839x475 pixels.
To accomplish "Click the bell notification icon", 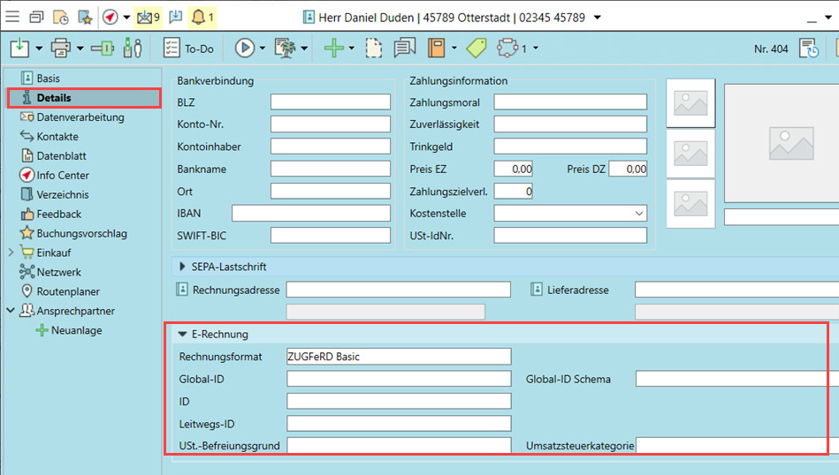I will pos(200,17).
